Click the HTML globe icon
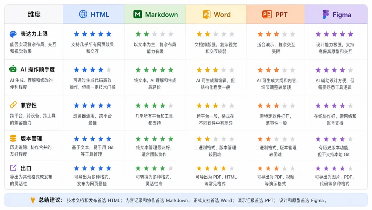The height and width of the screenshot is (210, 372). pyautogui.click(x=83, y=14)
